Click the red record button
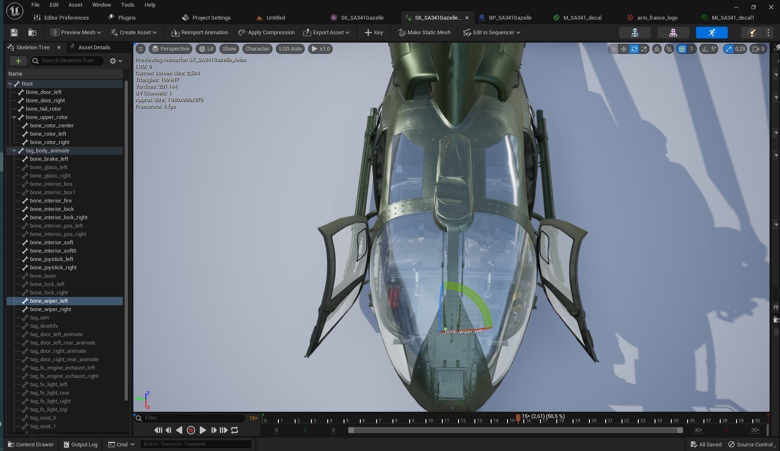 coord(191,430)
